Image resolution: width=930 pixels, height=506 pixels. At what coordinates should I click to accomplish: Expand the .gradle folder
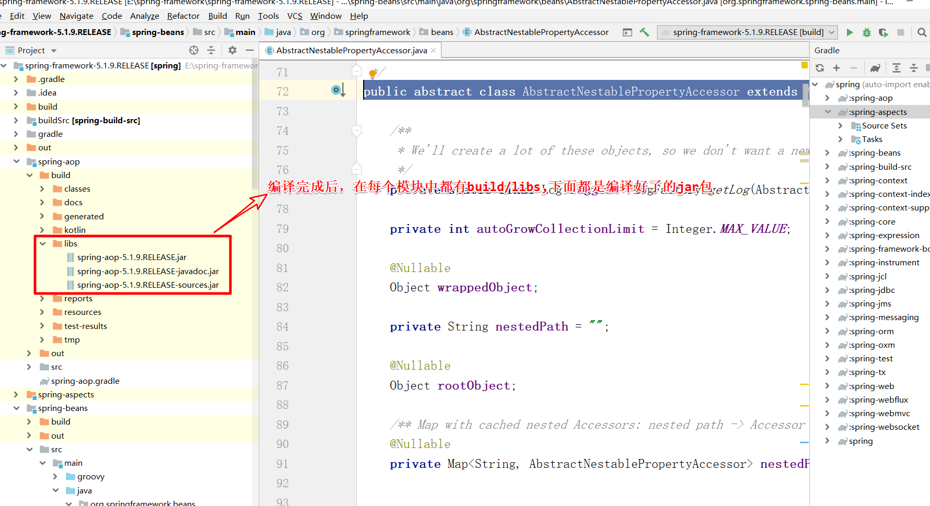click(x=16, y=79)
